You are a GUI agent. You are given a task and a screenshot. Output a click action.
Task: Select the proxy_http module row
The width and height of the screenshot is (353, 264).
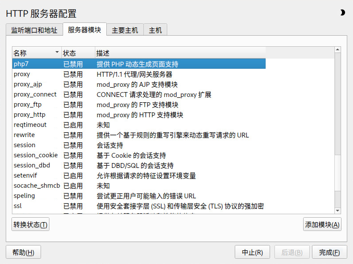coord(139,115)
